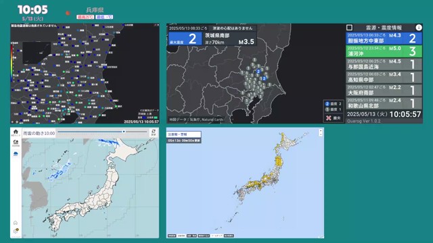
Task: Click the 和歌山県北部 M2.4 earthquake entry
Action: [384, 103]
